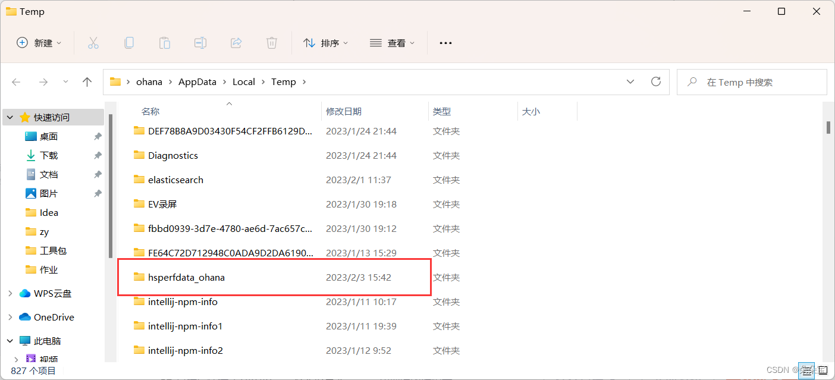Open 桌面 in quick access
Viewport: 835px width, 380px height.
tap(49, 136)
